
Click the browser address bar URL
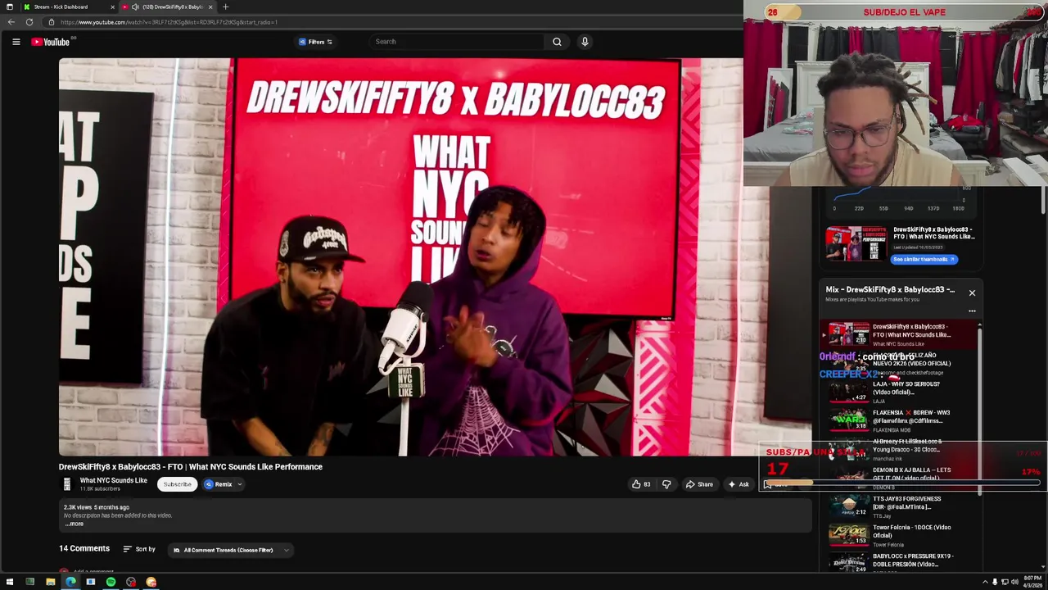(x=169, y=22)
